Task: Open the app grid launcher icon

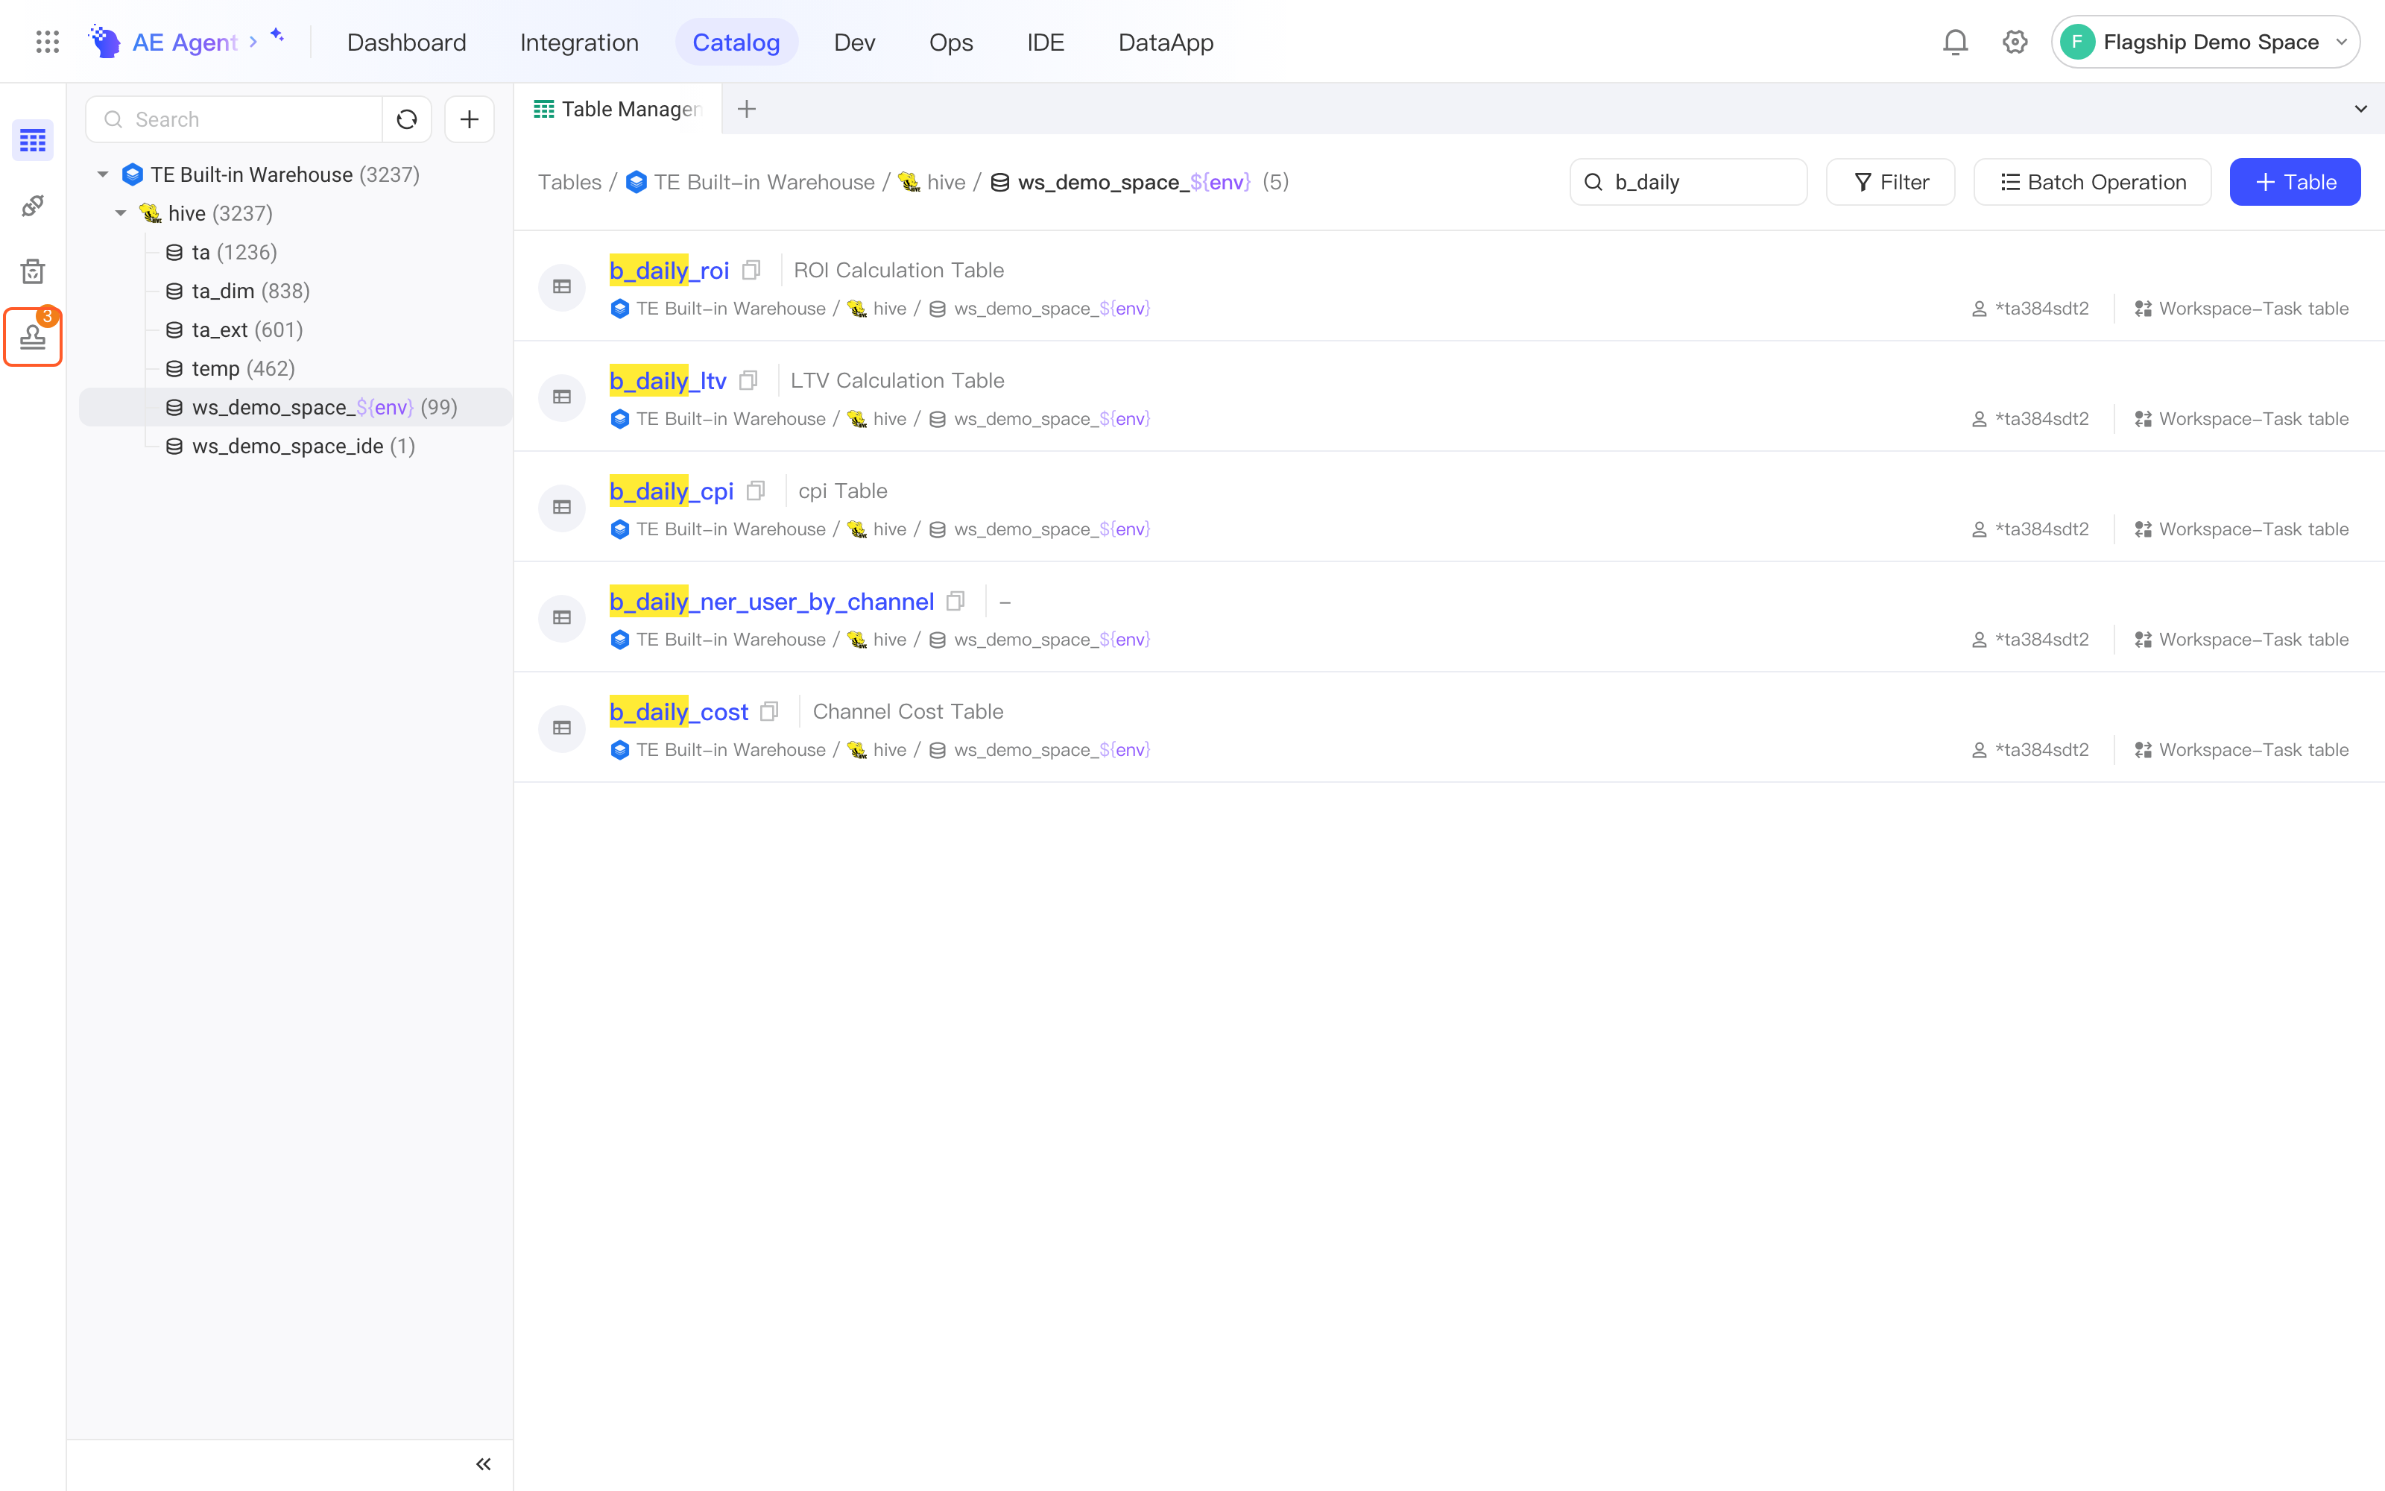Action: [47, 42]
